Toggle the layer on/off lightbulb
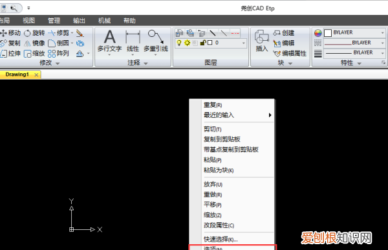 (x=179, y=43)
